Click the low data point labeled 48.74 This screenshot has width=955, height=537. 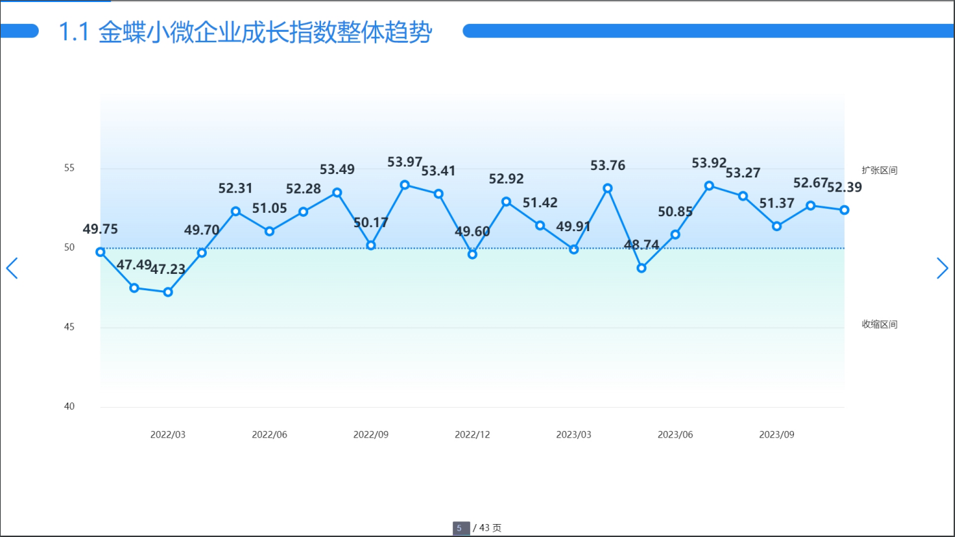641,268
